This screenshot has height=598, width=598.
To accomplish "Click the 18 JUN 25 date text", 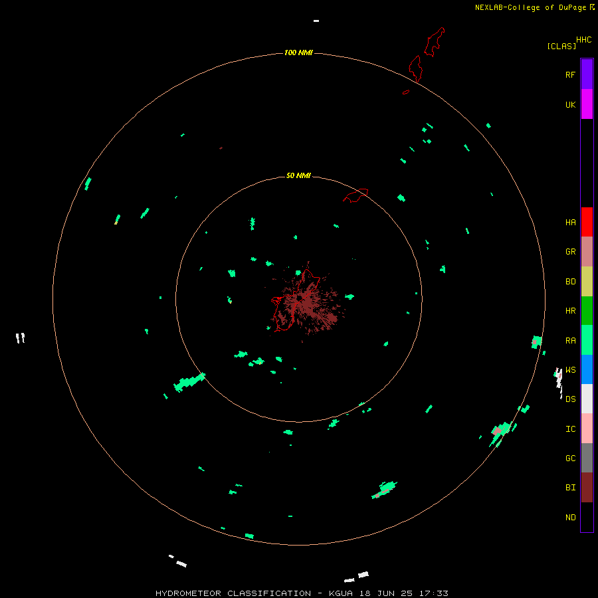I will (387, 593).
